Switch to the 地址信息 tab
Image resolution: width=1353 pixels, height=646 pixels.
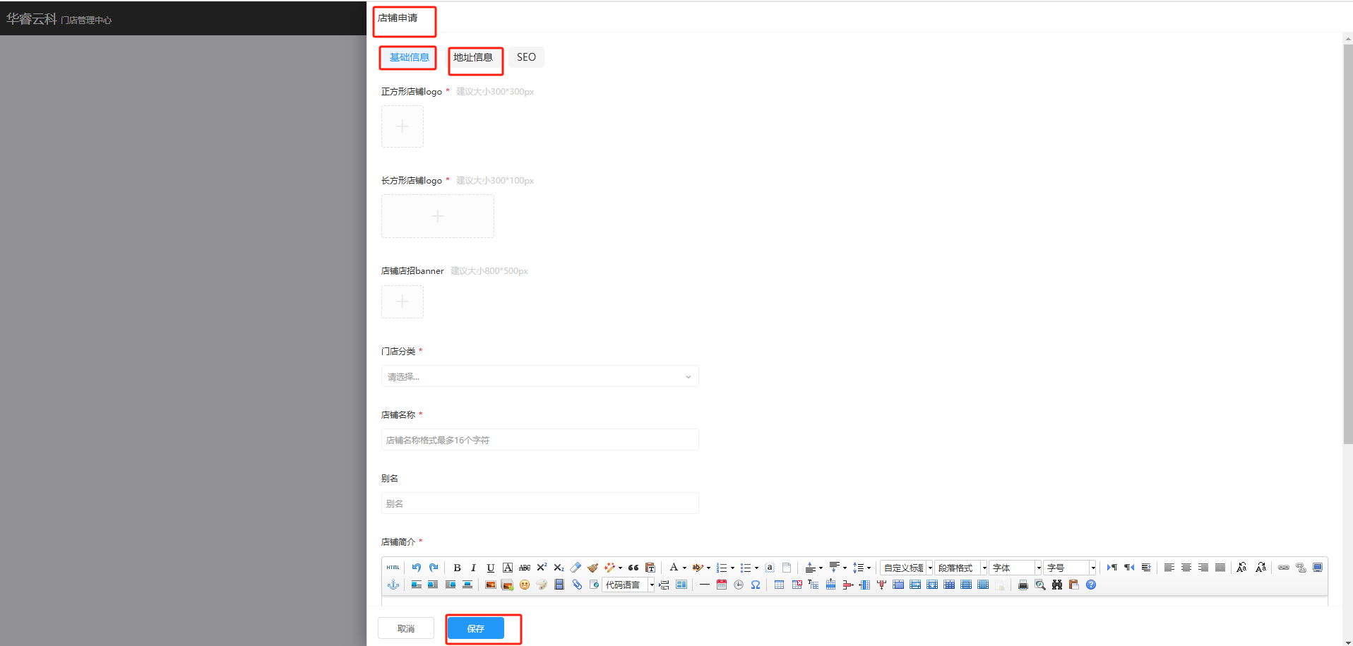(473, 58)
